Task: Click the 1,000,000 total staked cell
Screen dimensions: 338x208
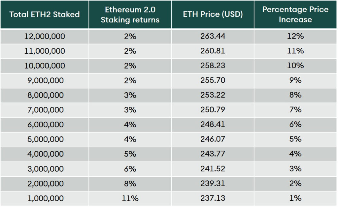Action: pos(45,198)
